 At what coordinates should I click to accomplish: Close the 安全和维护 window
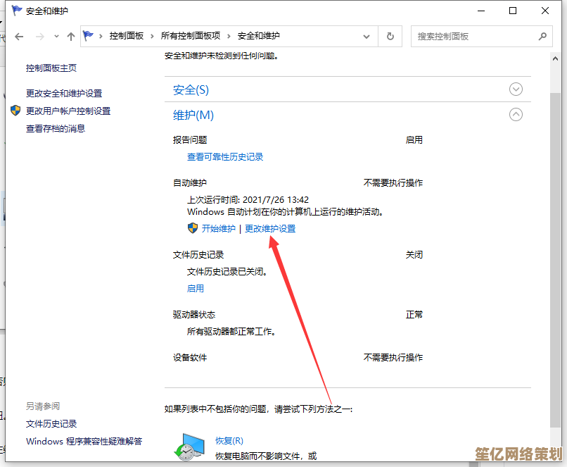coord(545,11)
